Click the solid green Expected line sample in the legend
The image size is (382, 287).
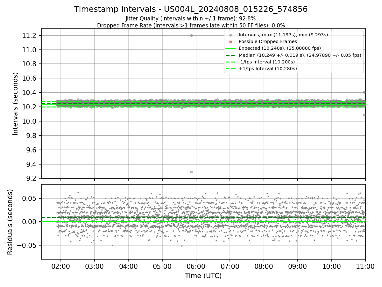pos(231,48)
